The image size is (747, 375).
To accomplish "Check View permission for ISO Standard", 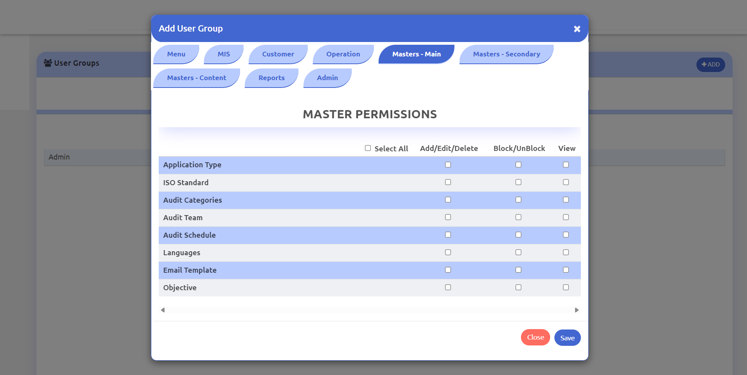I will 566,182.
